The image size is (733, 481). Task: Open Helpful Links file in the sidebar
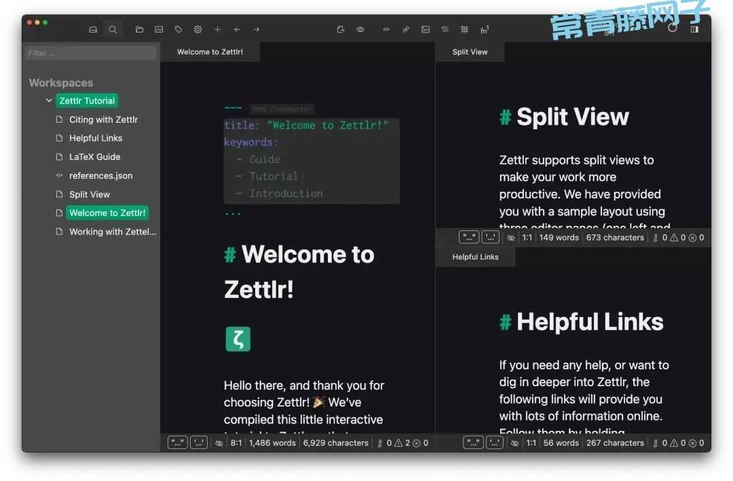(96, 138)
